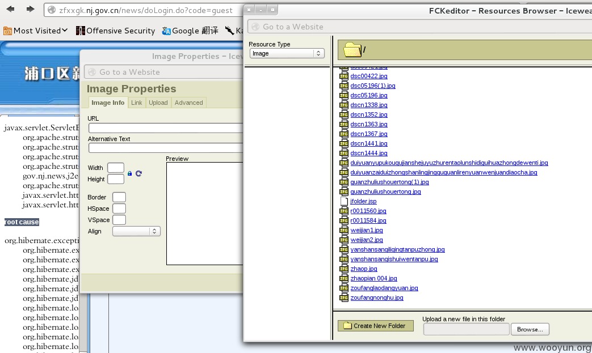592x353 pixels.
Task: Open the Offensive Security bookmark
Action: 116,31
